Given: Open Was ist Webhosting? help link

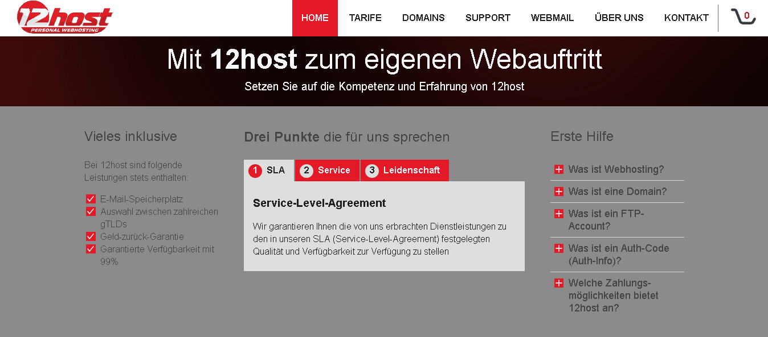Looking at the screenshot, I should point(616,169).
